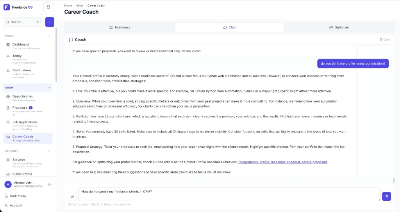This screenshot has height=212, width=400.
Task: Select Career Coach in the sidebar
Action: pos(28,138)
